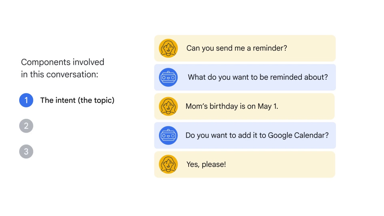Click the "Can you send me a reminder?" message text
384x216 pixels.
tap(237, 48)
